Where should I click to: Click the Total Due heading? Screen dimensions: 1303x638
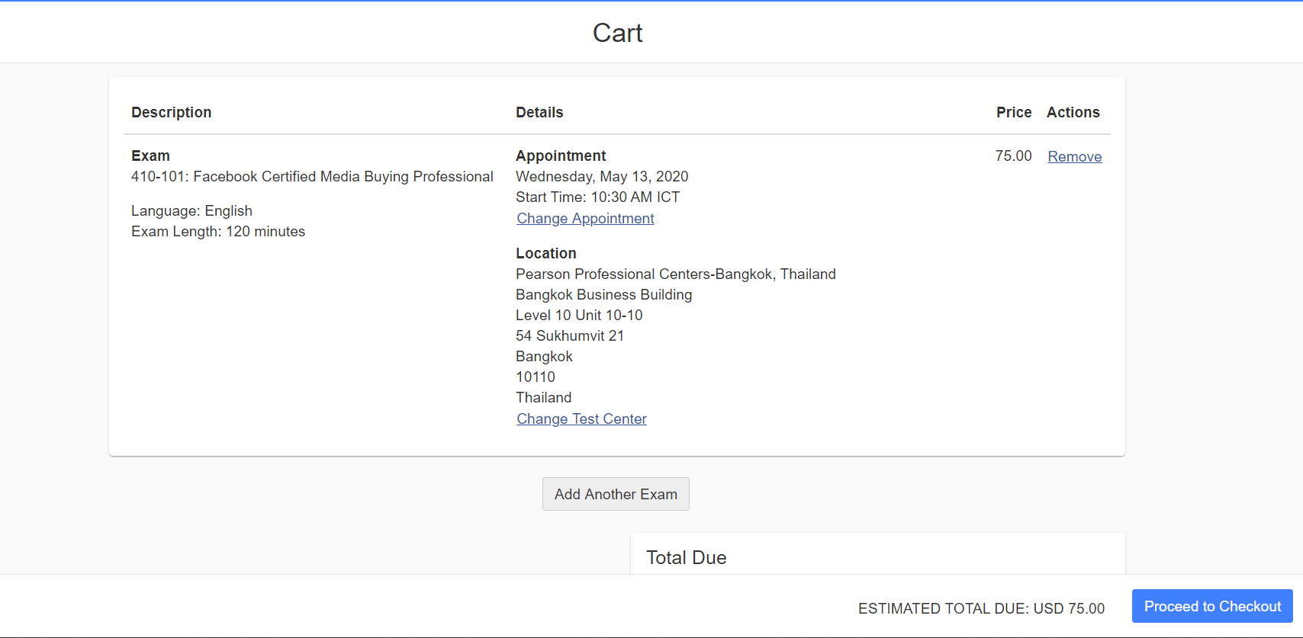687,558
